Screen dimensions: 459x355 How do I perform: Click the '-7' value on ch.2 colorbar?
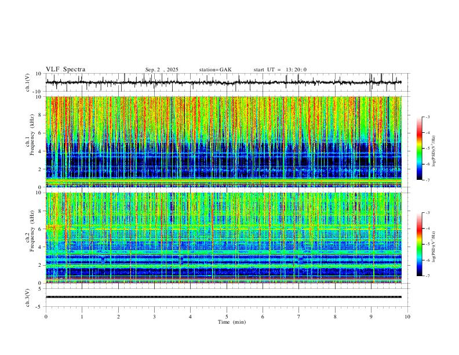point(428,276)
